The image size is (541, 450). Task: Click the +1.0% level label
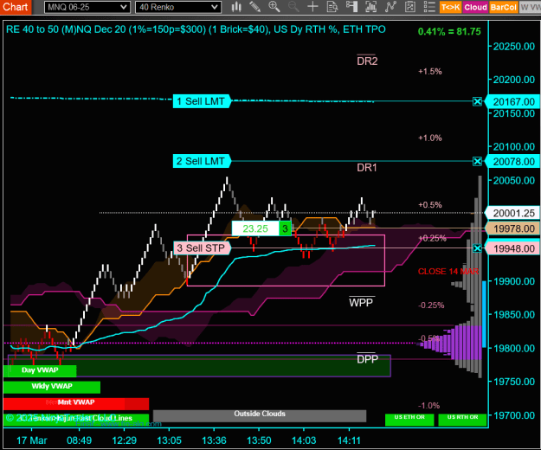click(430, 138)
